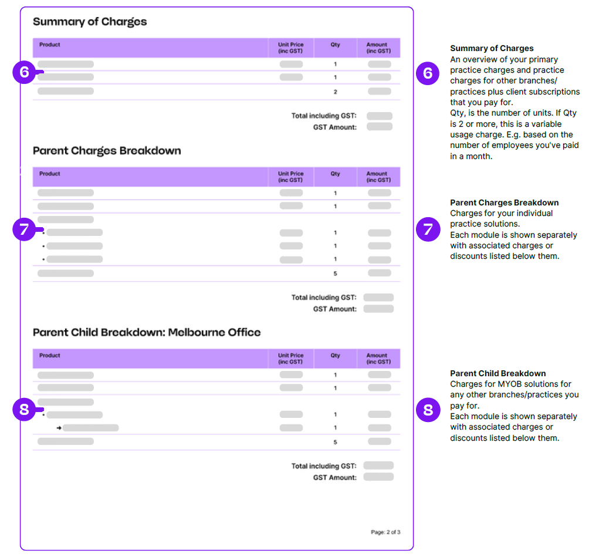Viewport: 599px width, 557px height.
Task: Click Total including GST label under Summary of Charges
Action: [x=324, y=116]
